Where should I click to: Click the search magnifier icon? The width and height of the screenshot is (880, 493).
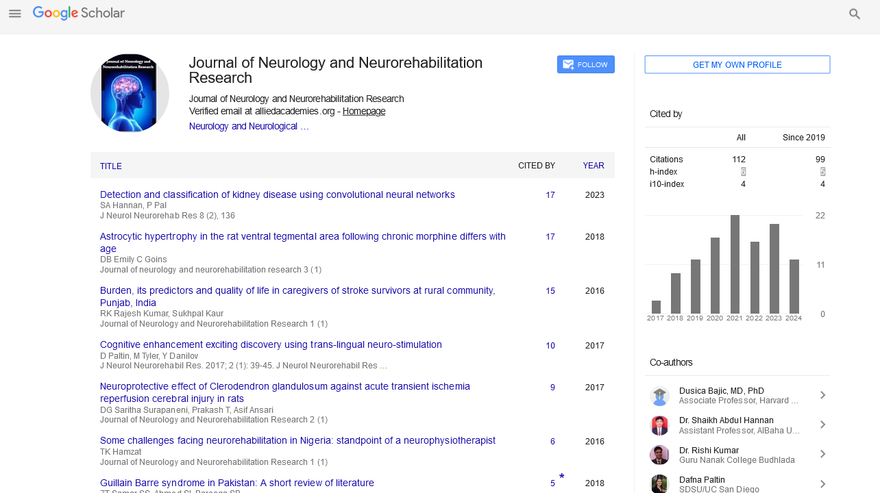tap(855, 14)
